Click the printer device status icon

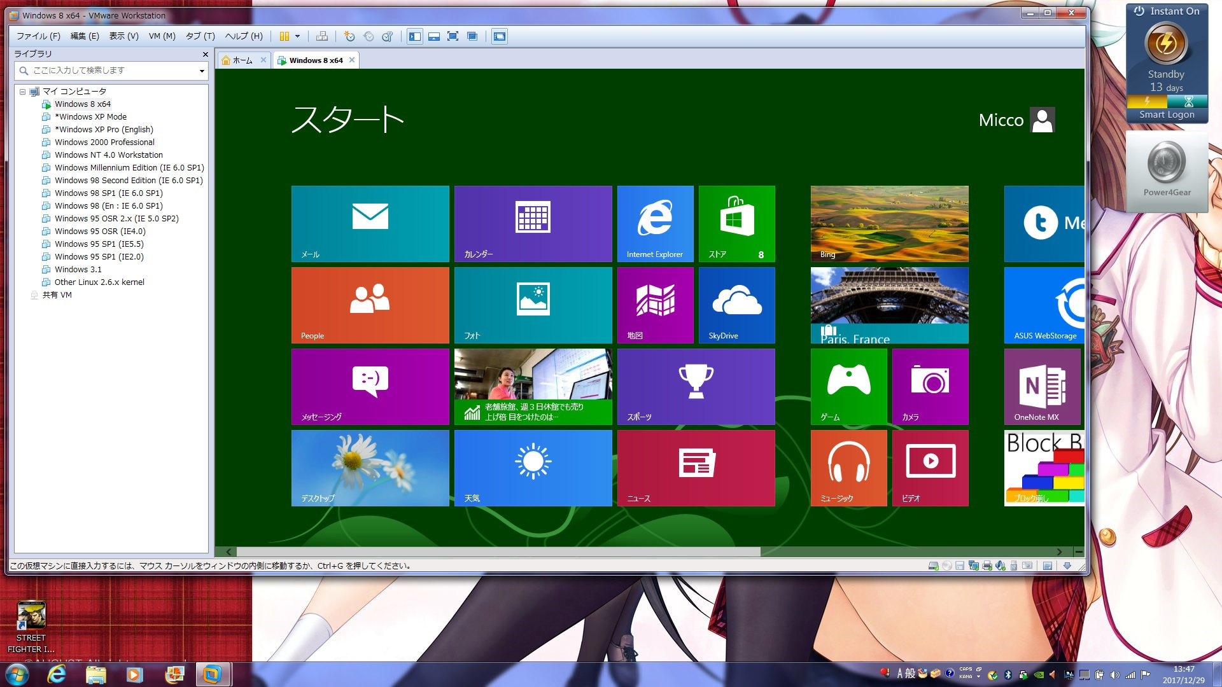click(987, 566)
